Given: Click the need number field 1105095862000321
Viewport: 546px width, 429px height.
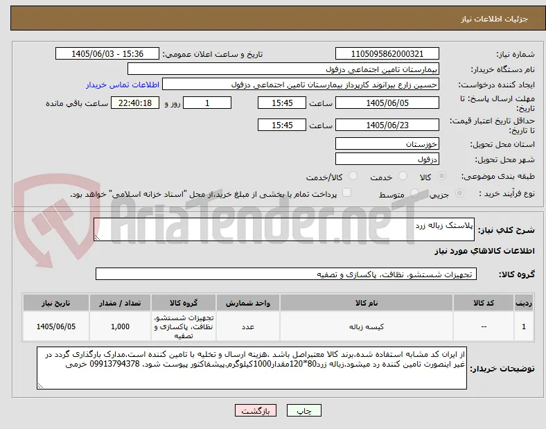Looking at the screenshot, I should tap(387, 53).
